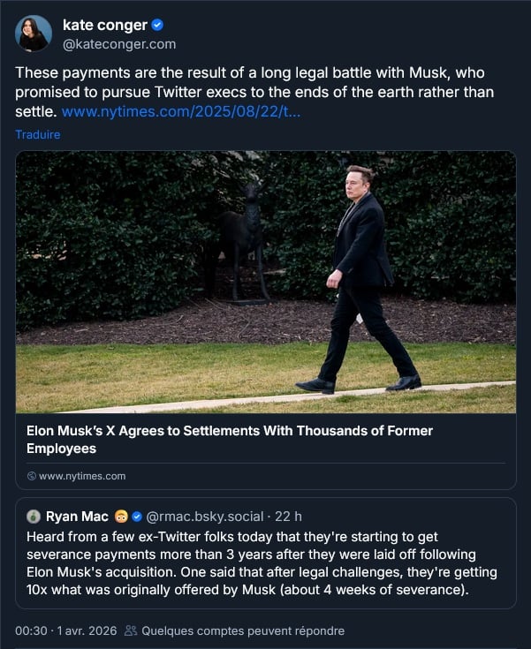Click the globe icon beside www.nytimes.com

pos(32,476)
